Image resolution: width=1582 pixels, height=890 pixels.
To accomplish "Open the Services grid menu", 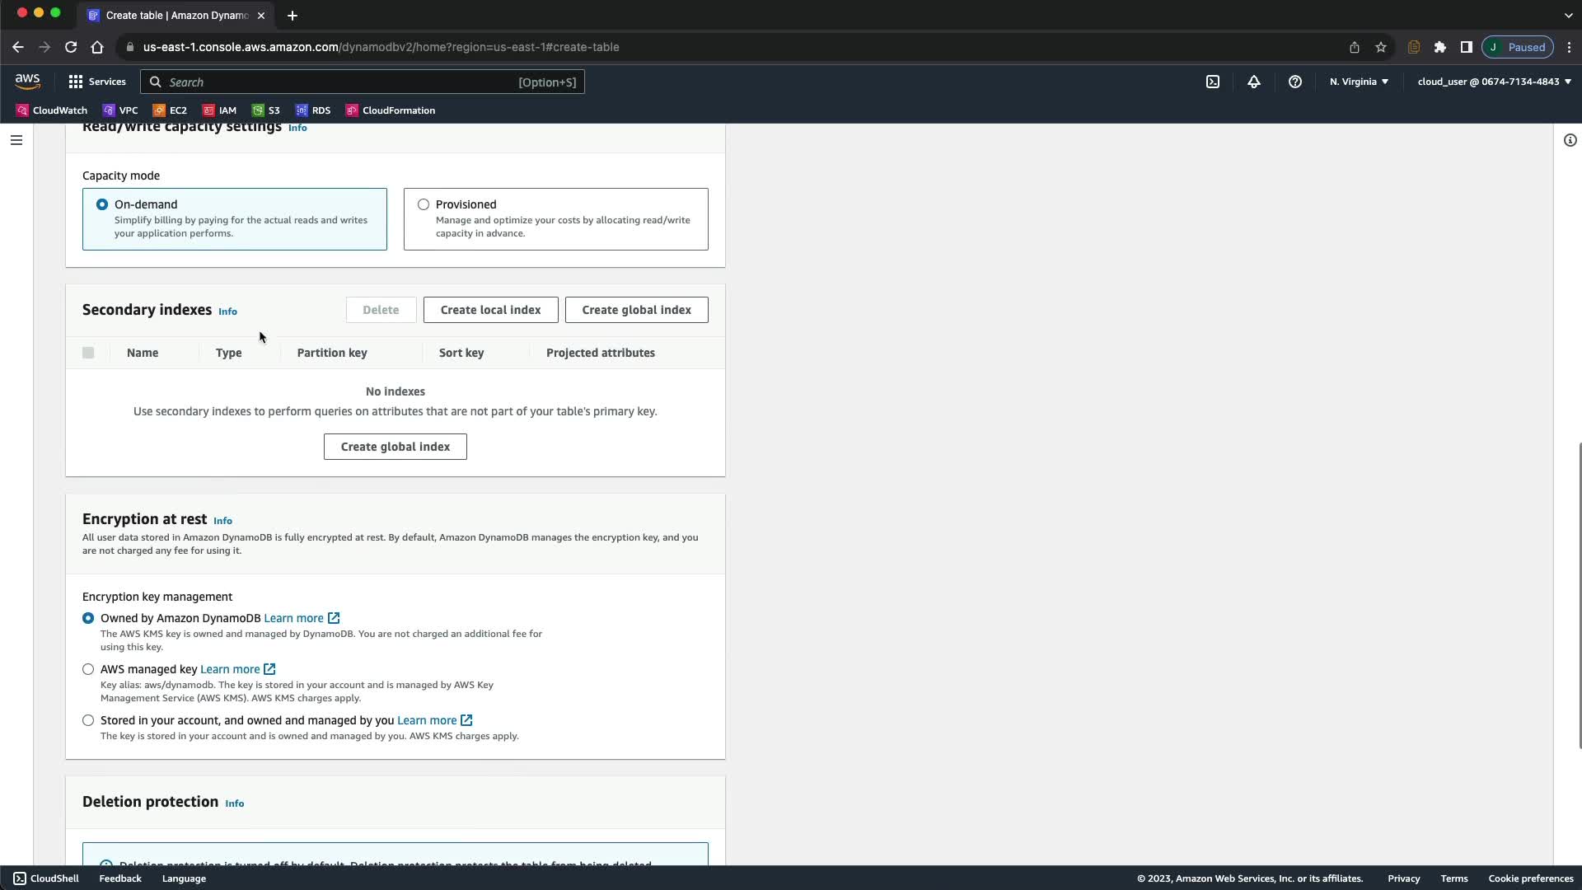I will click(x=97, y=82).
